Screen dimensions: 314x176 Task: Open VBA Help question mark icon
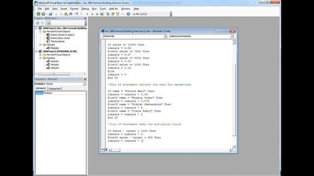[128, 14]
